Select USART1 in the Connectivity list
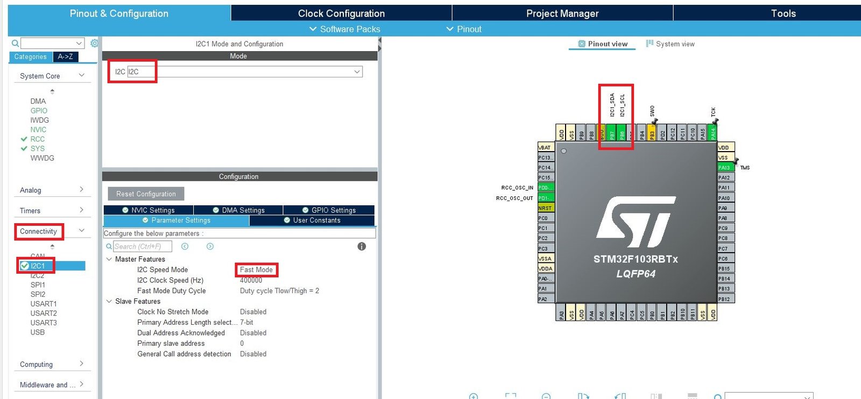861x399 pixels. pyautogui.click(x=44, y=304)
